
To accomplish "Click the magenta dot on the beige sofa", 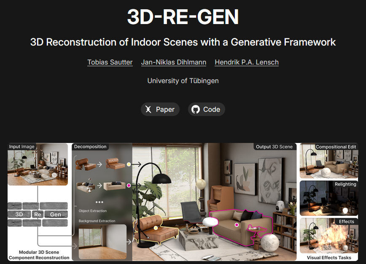I will tap(237, 225).
